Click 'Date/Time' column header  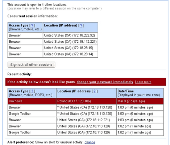[x=140, y=93]
